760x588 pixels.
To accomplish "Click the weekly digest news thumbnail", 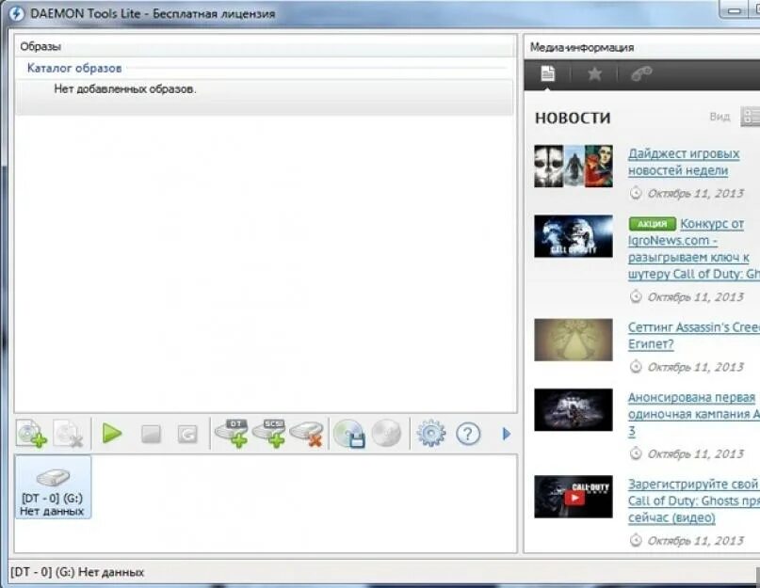I will (574, 167).
